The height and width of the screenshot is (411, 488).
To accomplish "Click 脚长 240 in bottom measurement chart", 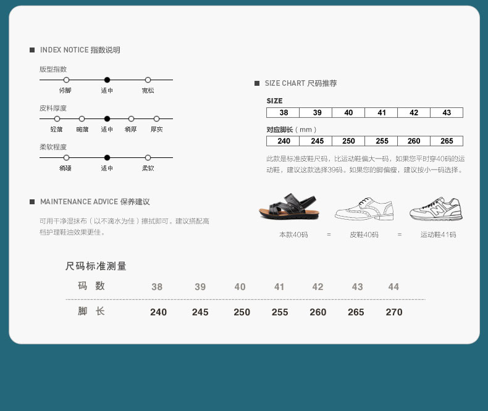I will [x=158, y=312].
